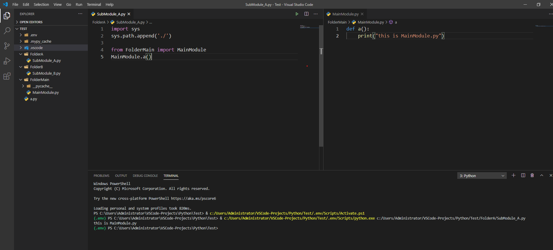Open the Run and Debug view
This screenshot has width=553, height=250.
coord(7,61)
